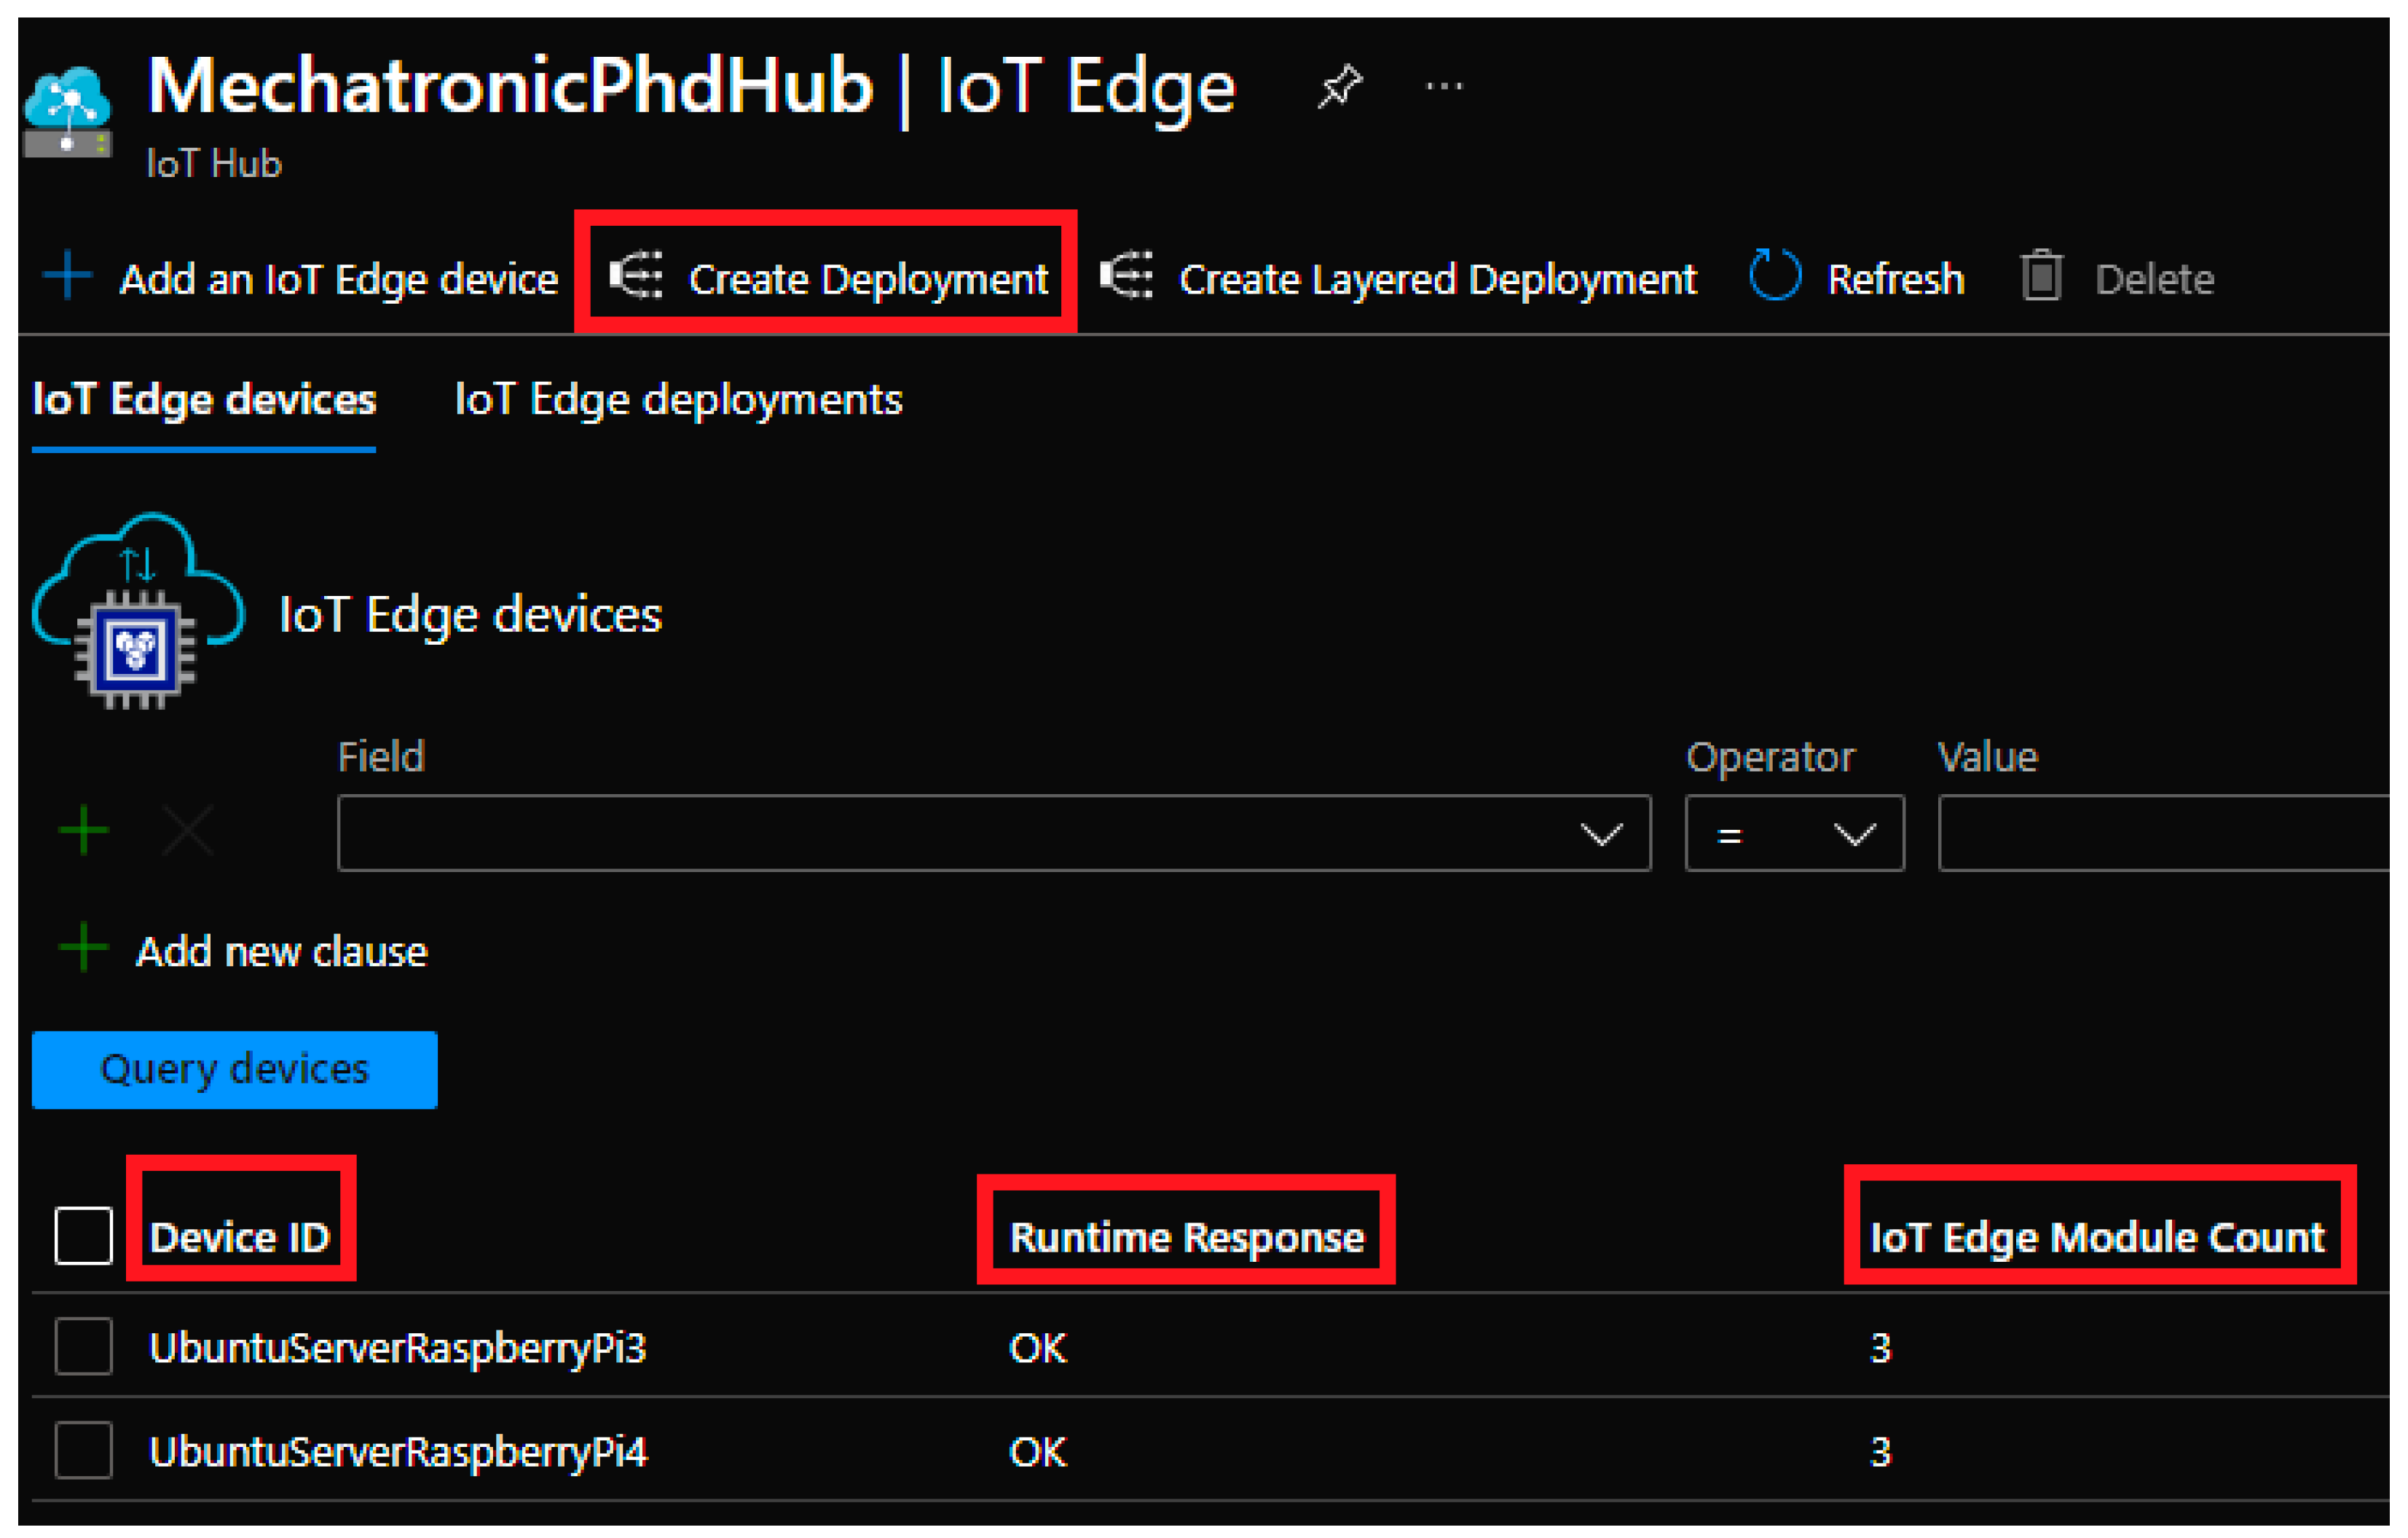Screen dimensions: 2408x1538
Task: Open the UbuntuServerRaspberryPi3 device link
Action: coord(397,1348)
